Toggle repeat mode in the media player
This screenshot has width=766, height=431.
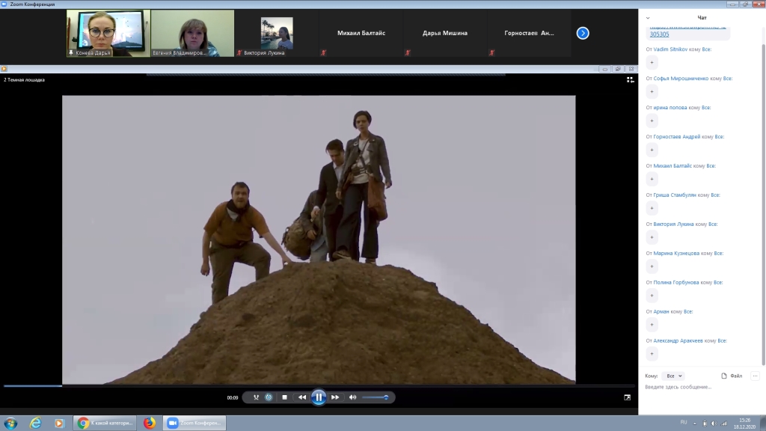(x=269, y=397)
